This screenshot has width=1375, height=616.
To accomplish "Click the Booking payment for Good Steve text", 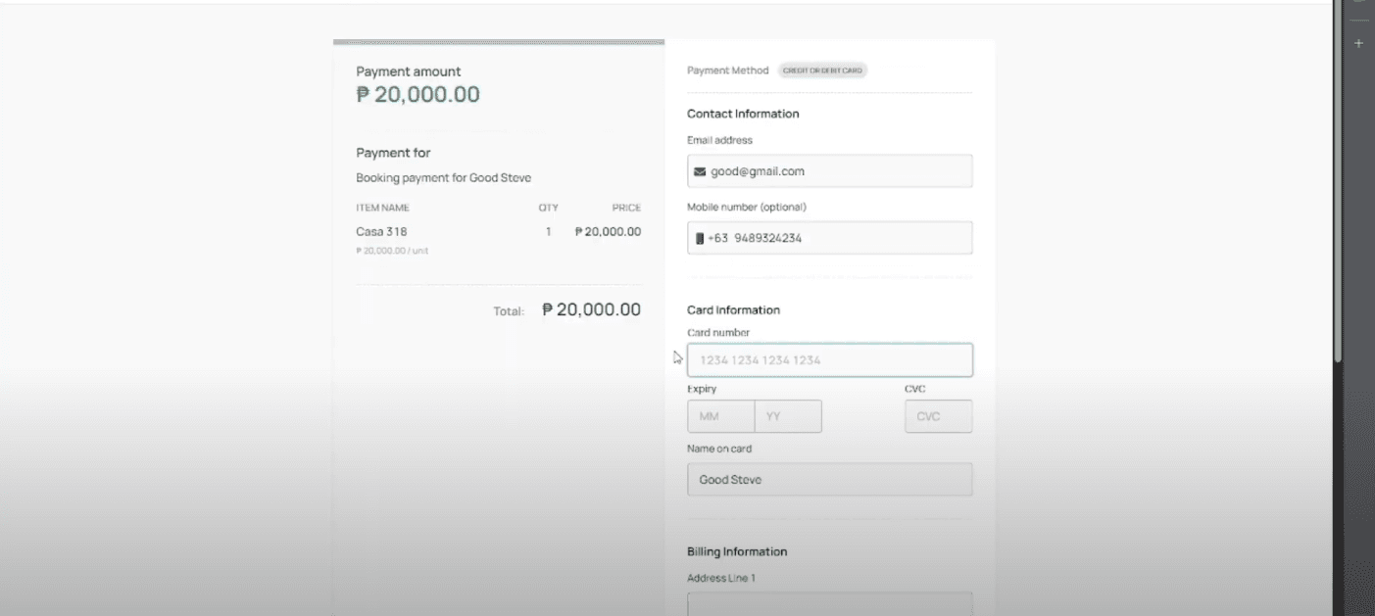I will coord(443,178).
